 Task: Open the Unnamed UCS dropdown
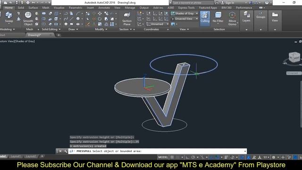tap(158, 24)
